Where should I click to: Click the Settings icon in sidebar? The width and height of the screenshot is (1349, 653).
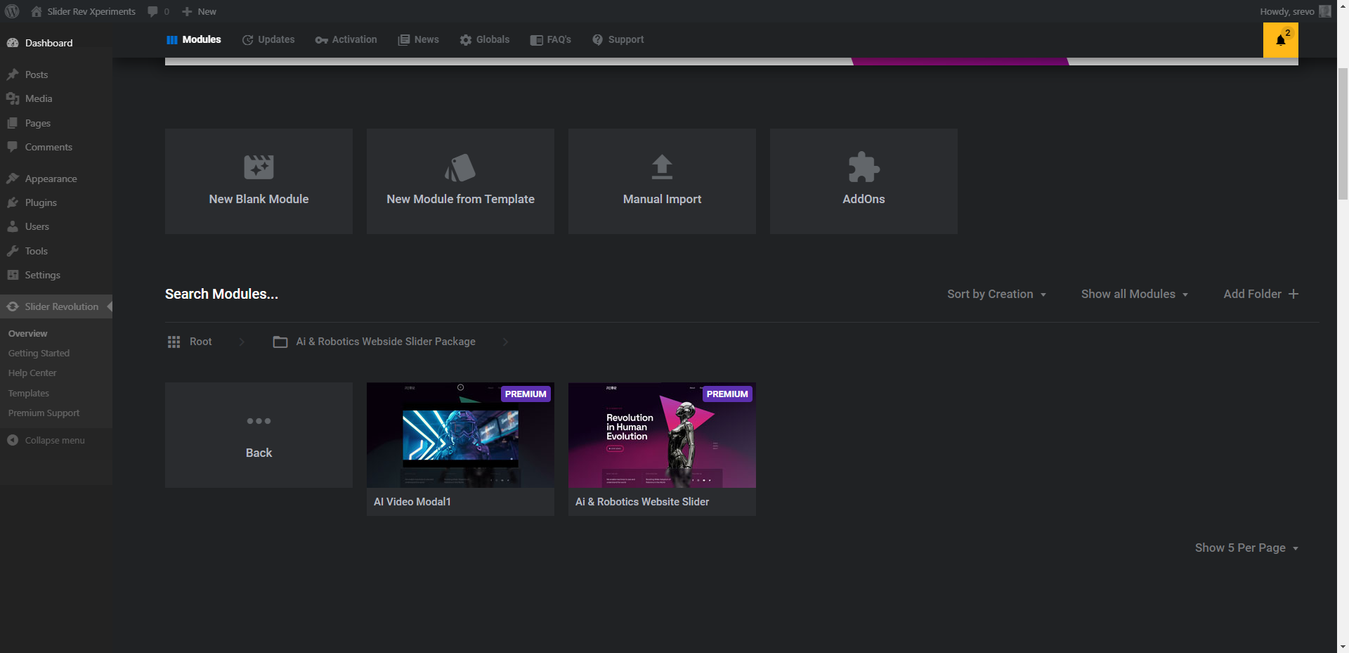click(13, 275)
